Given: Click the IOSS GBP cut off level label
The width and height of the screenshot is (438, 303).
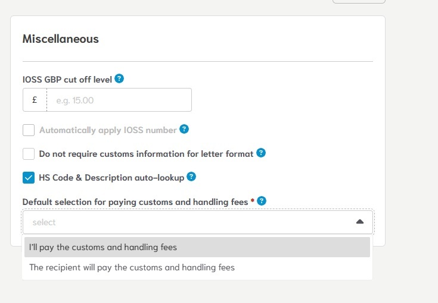Looking at the screenshot, I should [67, 79].
